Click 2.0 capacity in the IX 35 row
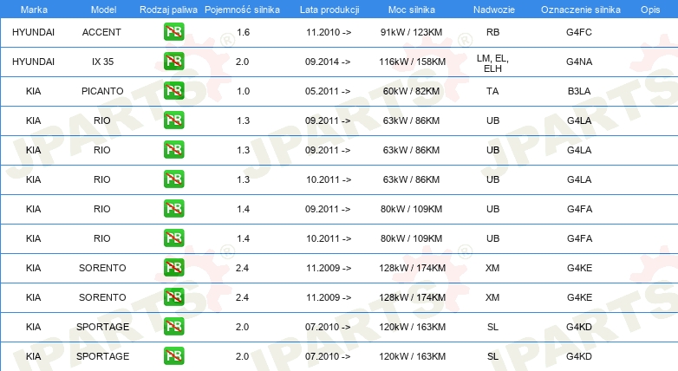Viewport: 678px width, 371px height. (x=242, y=62)
